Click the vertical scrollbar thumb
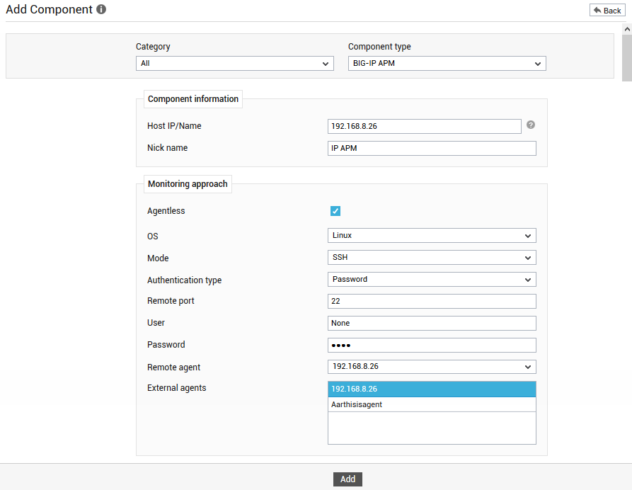 pyautogui.click(x=627, y=58)
